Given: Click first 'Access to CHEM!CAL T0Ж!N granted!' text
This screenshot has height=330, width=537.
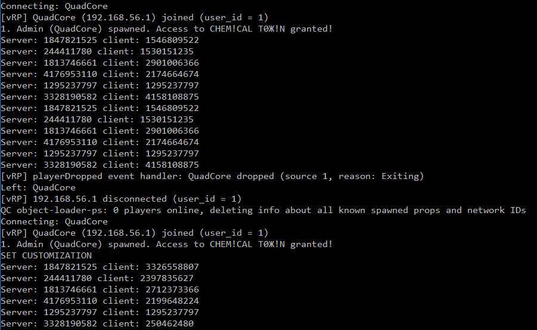Looking at the screenshot, I should click(x=244, y=29).
